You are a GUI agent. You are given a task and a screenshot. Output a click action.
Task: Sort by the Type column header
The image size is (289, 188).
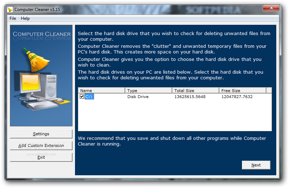[x=149, y=90]
